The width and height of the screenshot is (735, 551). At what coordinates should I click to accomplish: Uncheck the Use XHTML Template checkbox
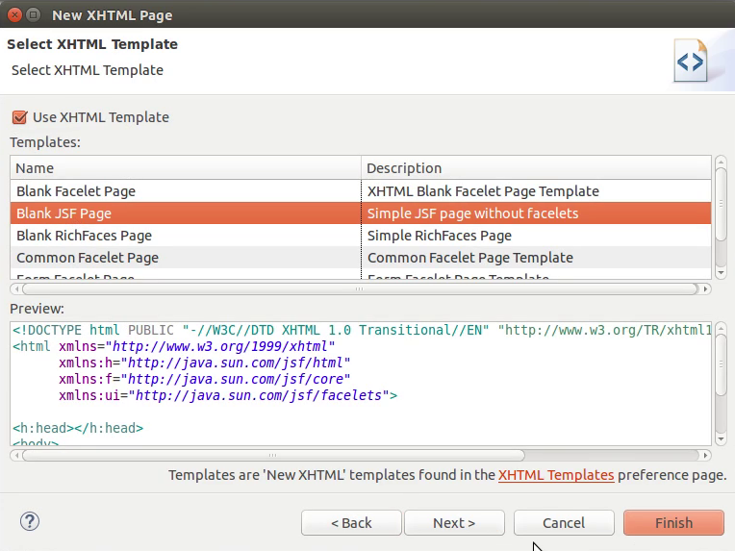(19, 117)
